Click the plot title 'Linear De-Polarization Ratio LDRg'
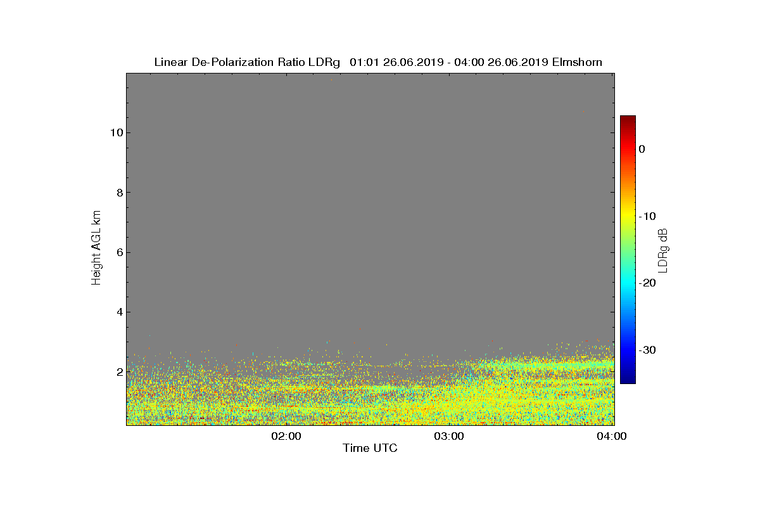Screen dimensions: 760x507 point(248,62)
